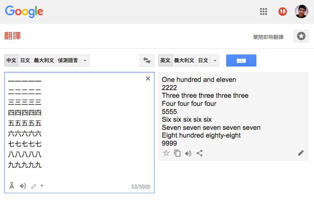Swap source and target languages
314x201 pixels.
point(147,60)
